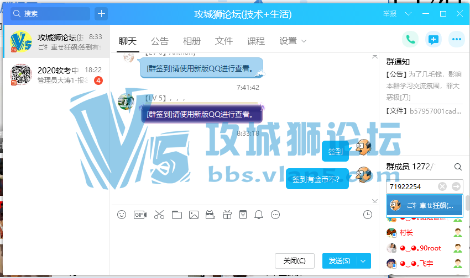
Task: Open the send picture icon
Action: 194,215
